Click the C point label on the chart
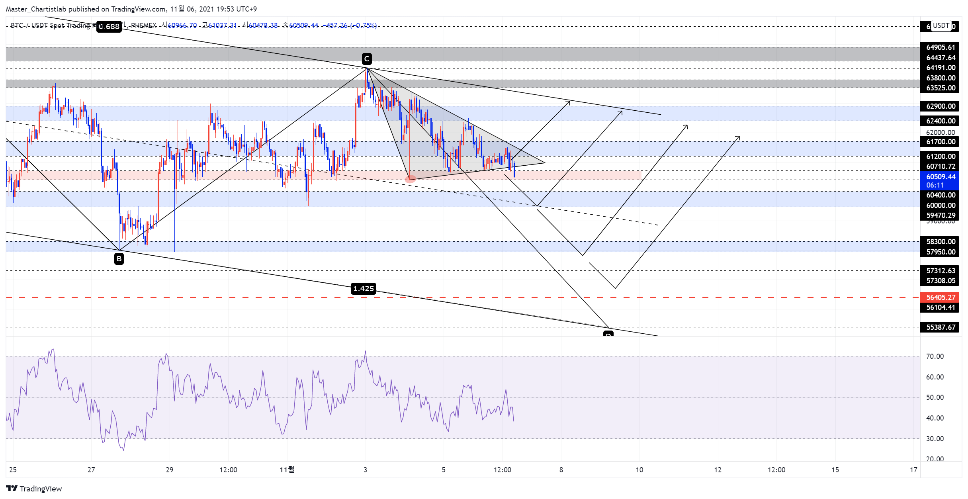968x499 pixels. [367, 59]
